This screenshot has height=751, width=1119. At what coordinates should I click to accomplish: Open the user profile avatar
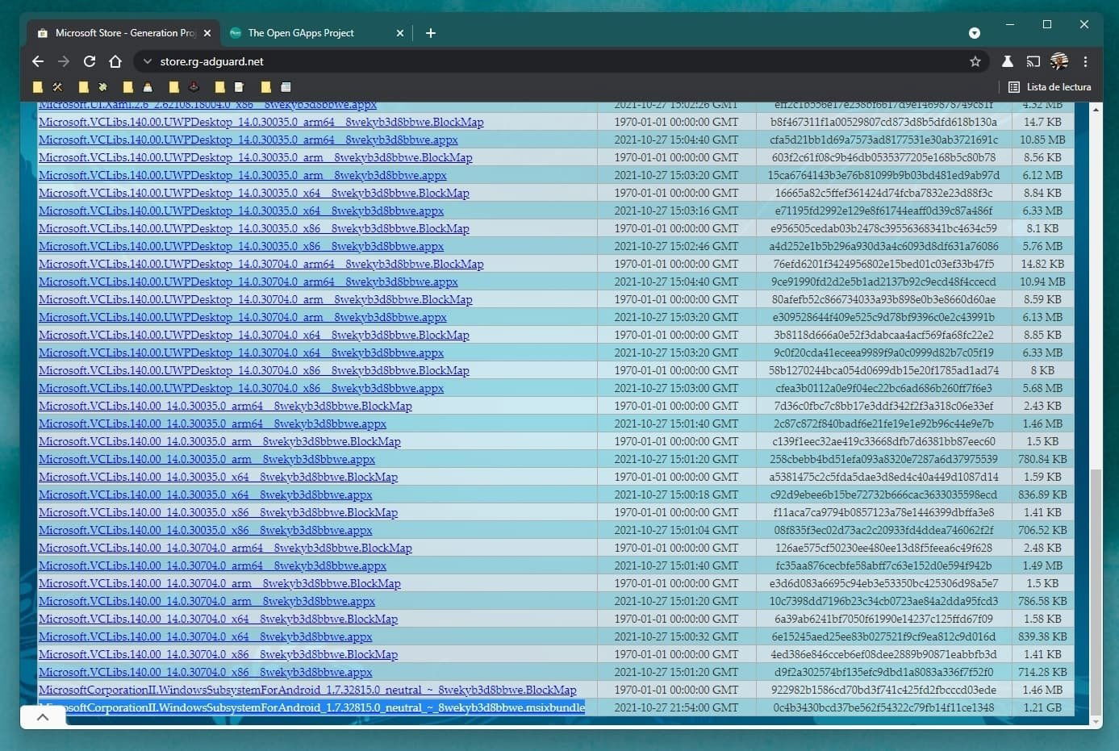pyautogui.click(x=1059, y=61)
